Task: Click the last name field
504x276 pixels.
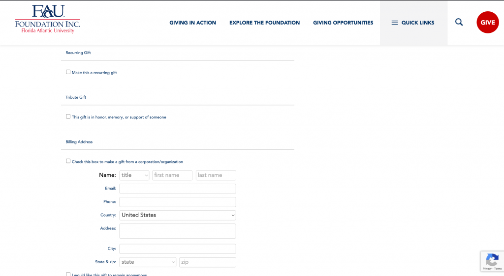Action: coord(216,175)
